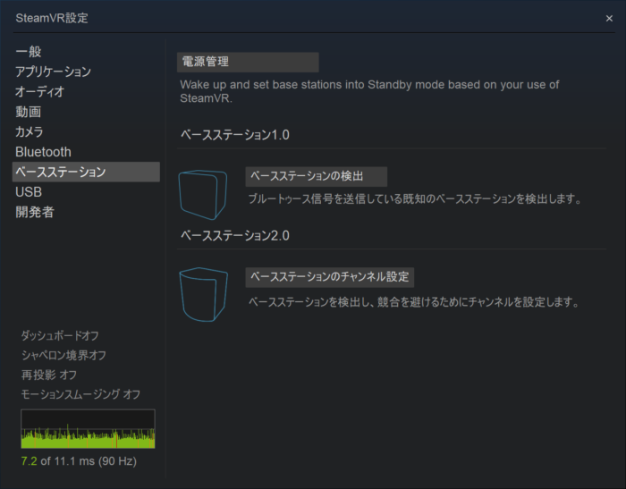
Task: Switch to the USB tab
Action: 29,192
